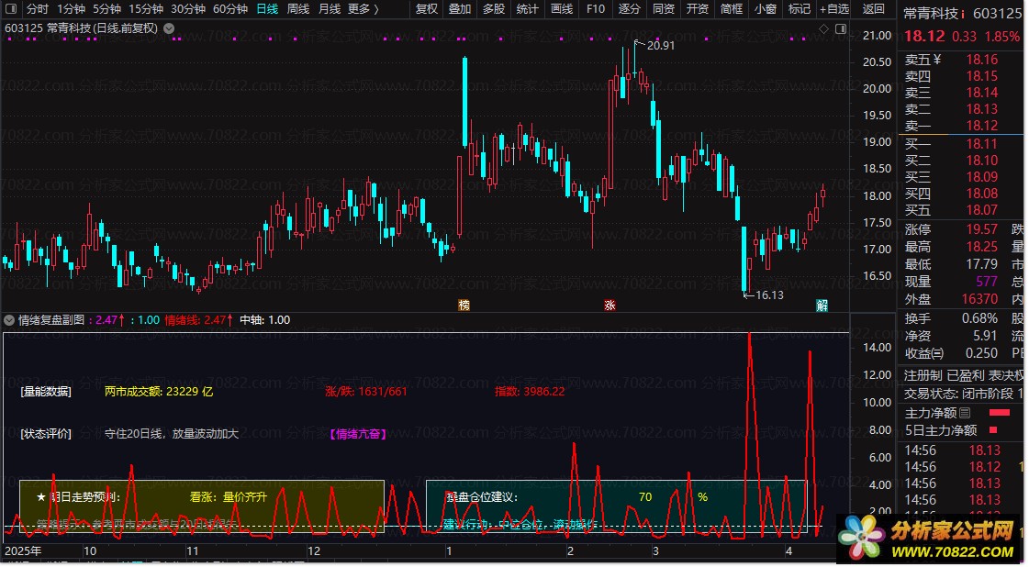Click the 涨/跌: 1631/661 text
Screen dimensions: 1029x567
(366, 392)
